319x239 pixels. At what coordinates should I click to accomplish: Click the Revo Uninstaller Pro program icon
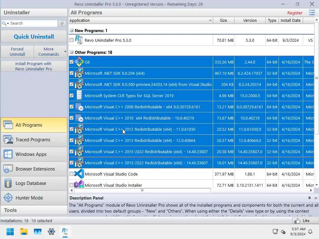79,40
